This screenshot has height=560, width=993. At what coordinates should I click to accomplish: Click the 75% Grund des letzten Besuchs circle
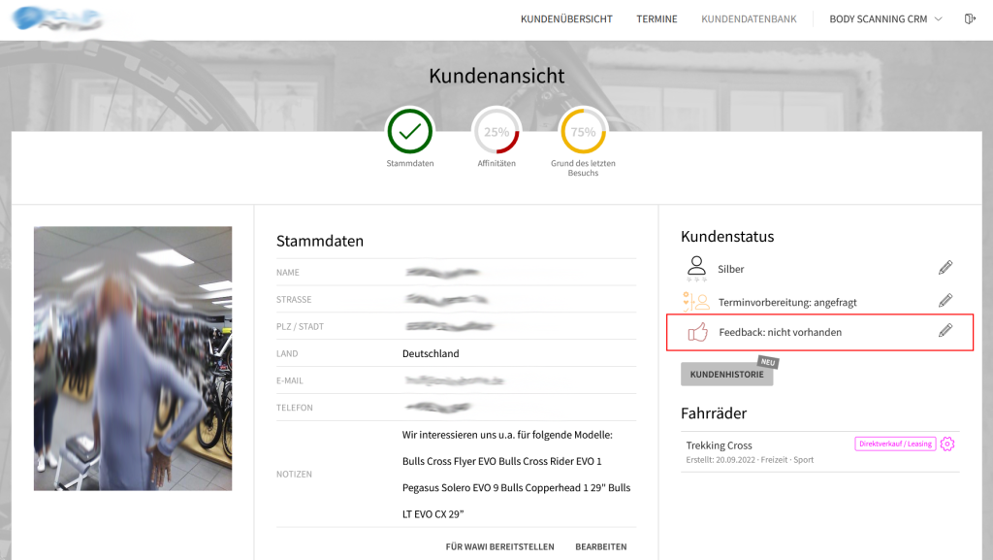583,131
